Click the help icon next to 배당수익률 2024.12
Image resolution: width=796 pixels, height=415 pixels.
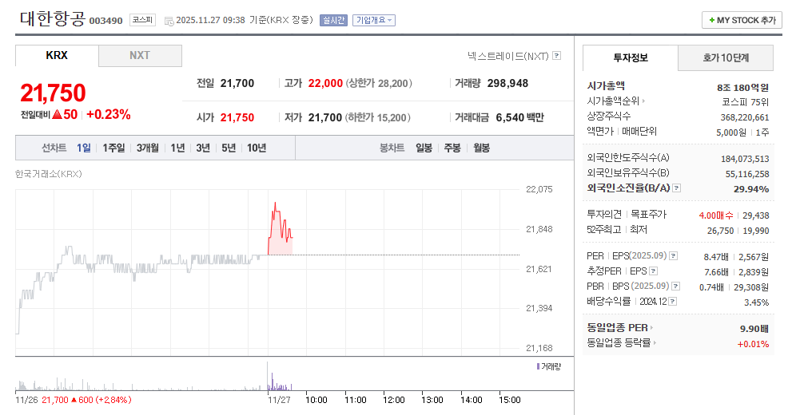673,302
